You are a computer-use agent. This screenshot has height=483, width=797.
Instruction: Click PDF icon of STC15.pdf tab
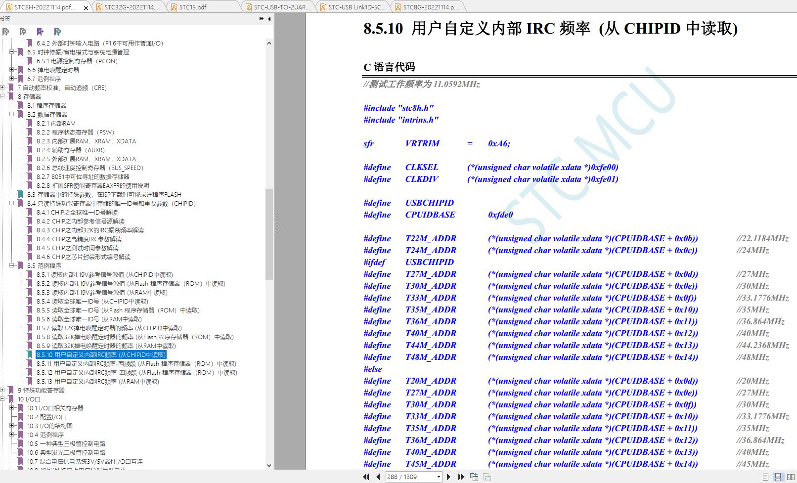coord(173,7)
